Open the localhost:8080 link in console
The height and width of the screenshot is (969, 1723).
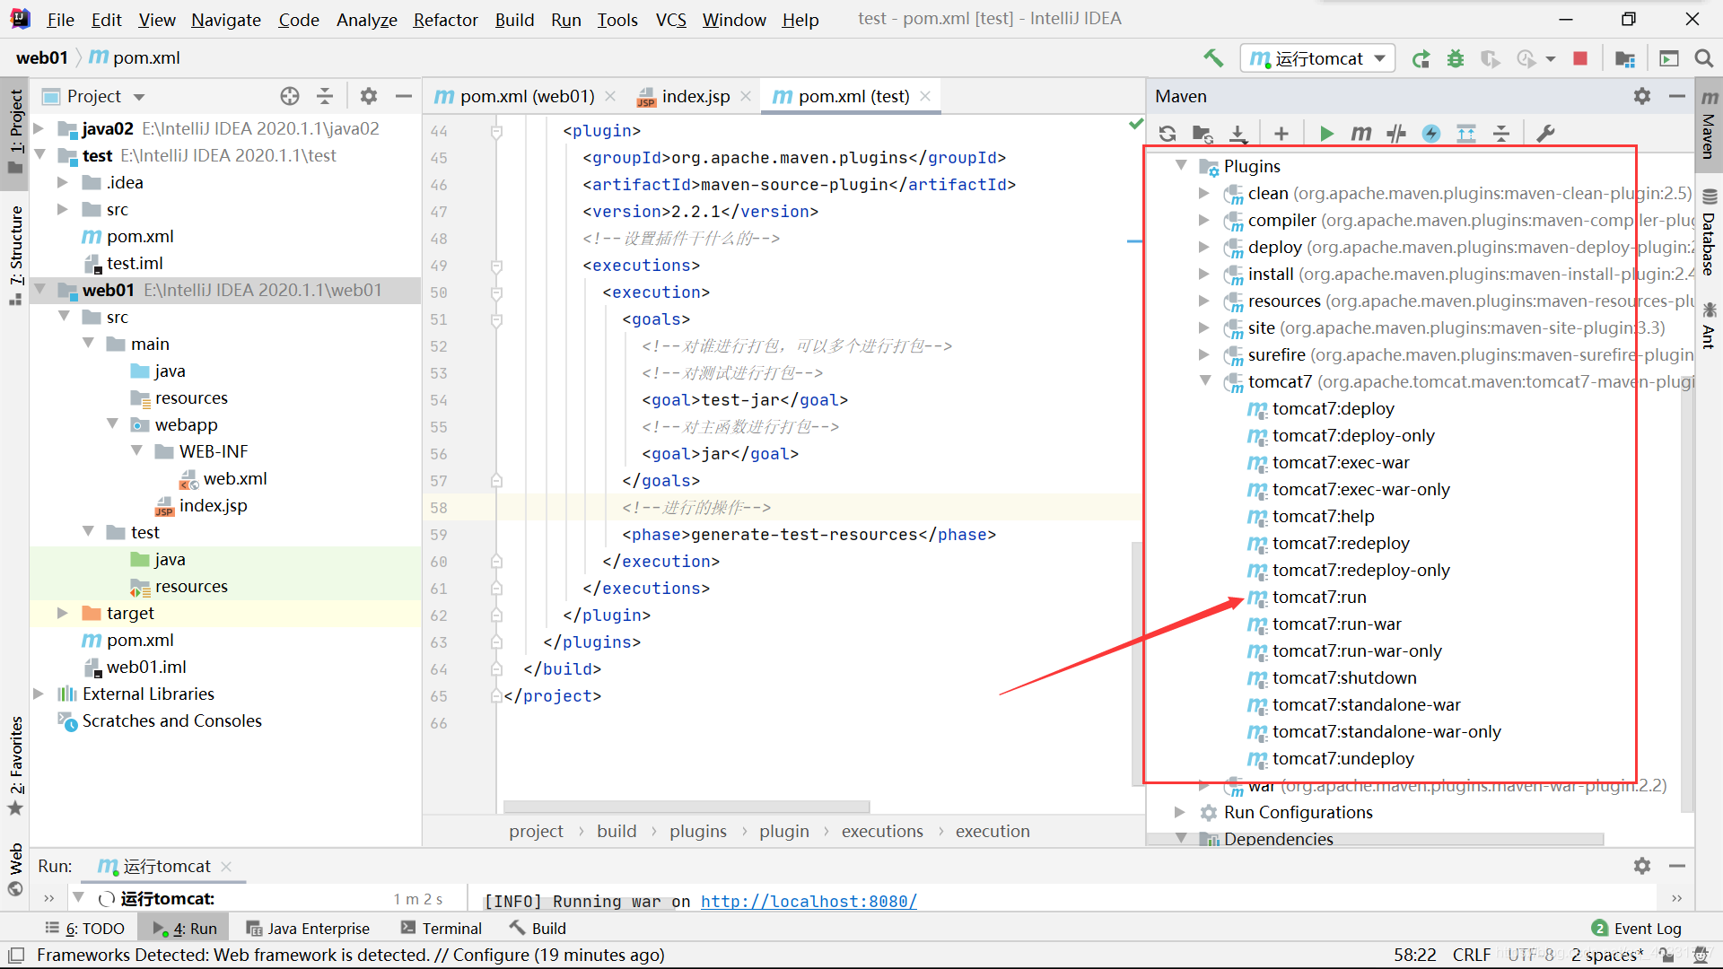point(809,901)
